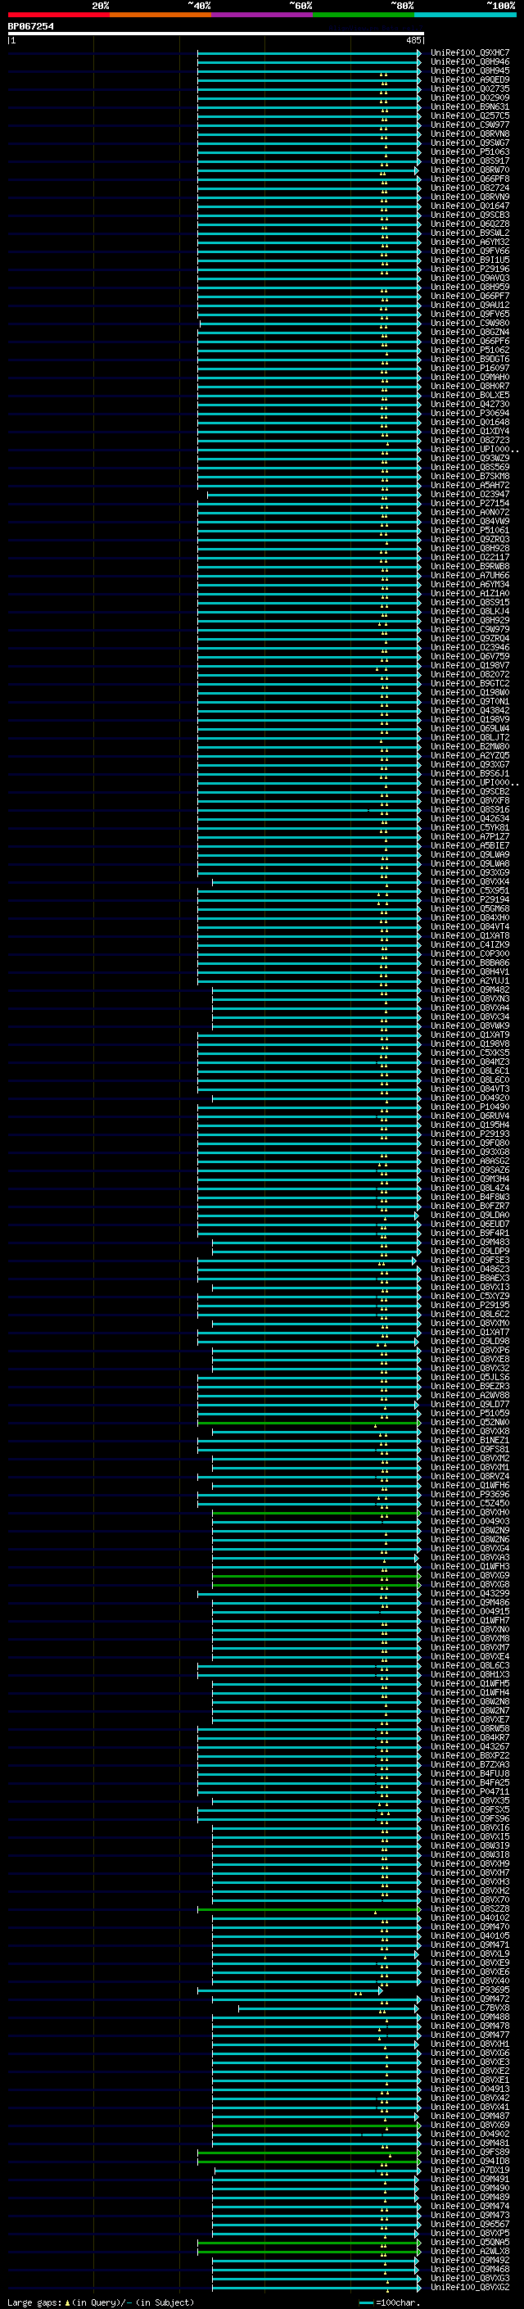
Task: Select hit label UniRef100_Q01647
Action: (470, 206)
